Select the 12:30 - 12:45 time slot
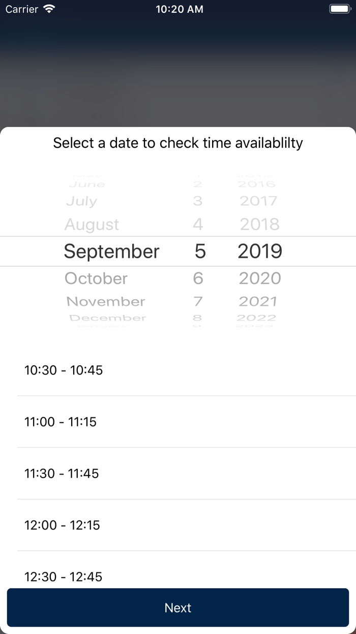Screen dimensions: 356x634 coord(63,576)
